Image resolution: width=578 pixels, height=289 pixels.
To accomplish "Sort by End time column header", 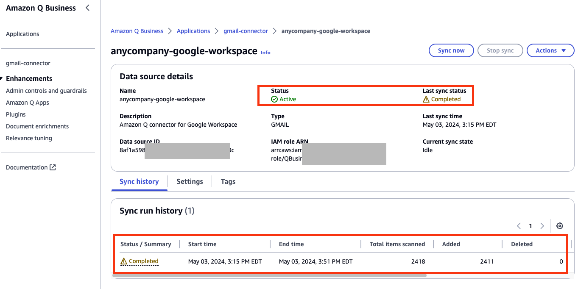I will tap(291, 244).
